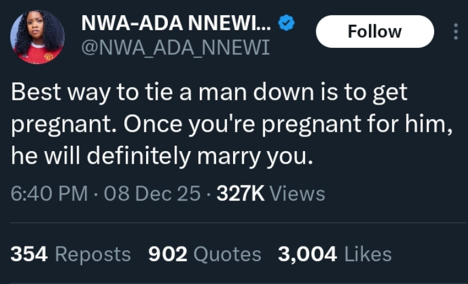
Task: Open the profile avatar picture
Action: click(37, 37)
